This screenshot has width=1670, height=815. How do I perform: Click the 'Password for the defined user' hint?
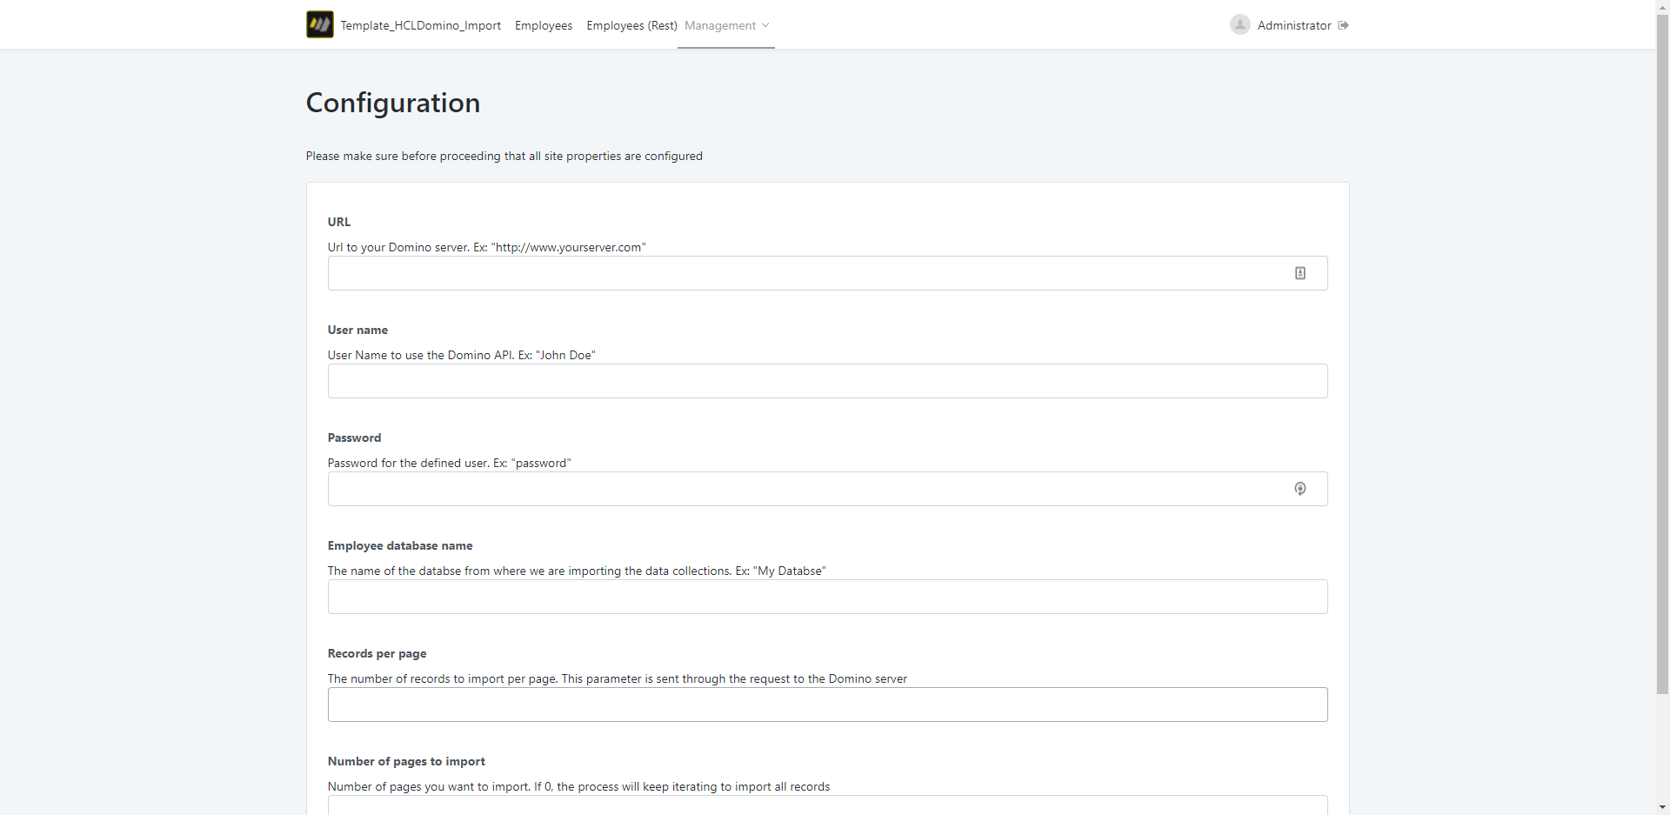pyautogui.click(x=450, y=463)
